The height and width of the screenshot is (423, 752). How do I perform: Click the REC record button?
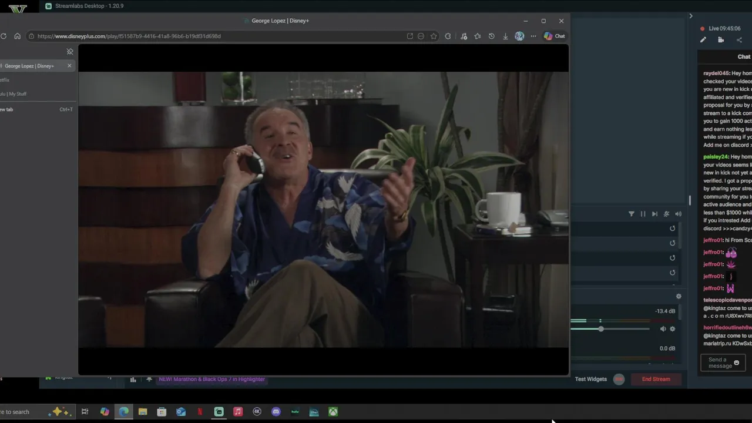[x=619, y=379]
